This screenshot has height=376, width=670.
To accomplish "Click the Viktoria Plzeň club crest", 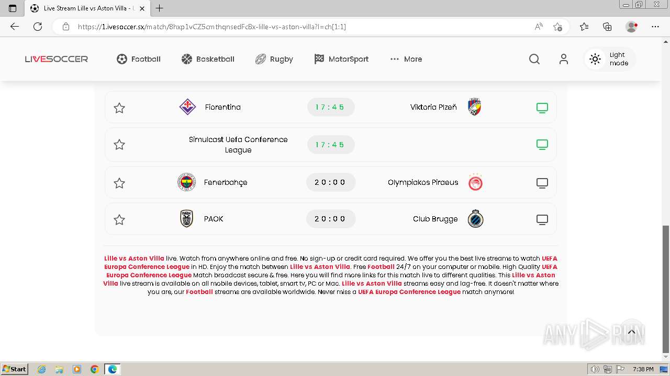I will tap(474, 107).
